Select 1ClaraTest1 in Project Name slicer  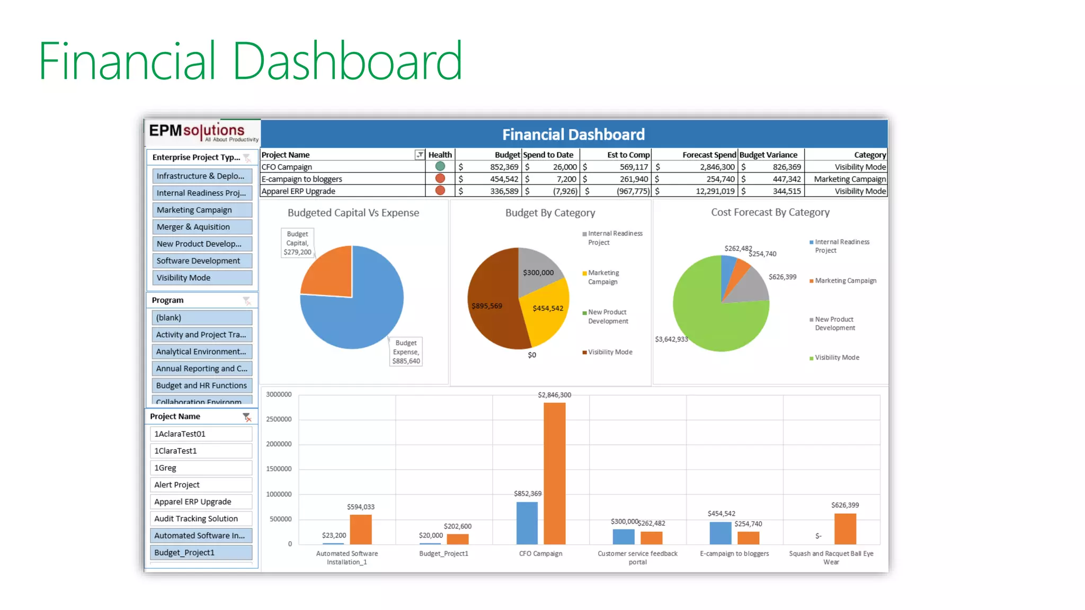pos(201,451)
